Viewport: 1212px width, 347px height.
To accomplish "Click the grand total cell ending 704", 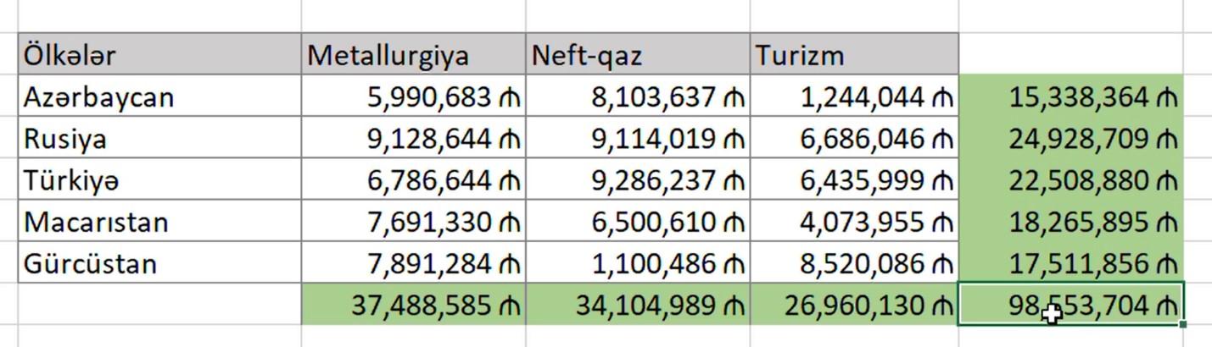I will pyautogui.click(x=1071, y=304).
